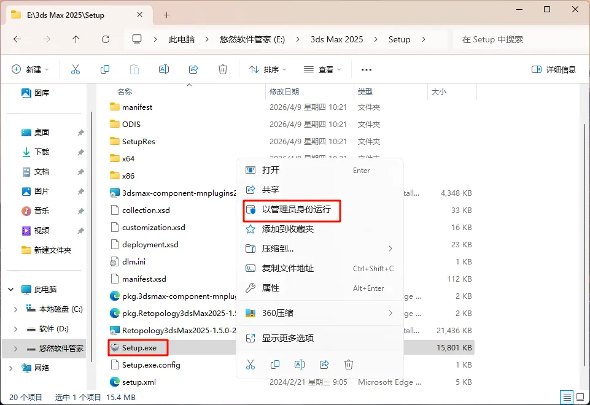590x405 pixels.
Task: Choose 显示更多选项 in the context menu
Action: tap(319, 338)
